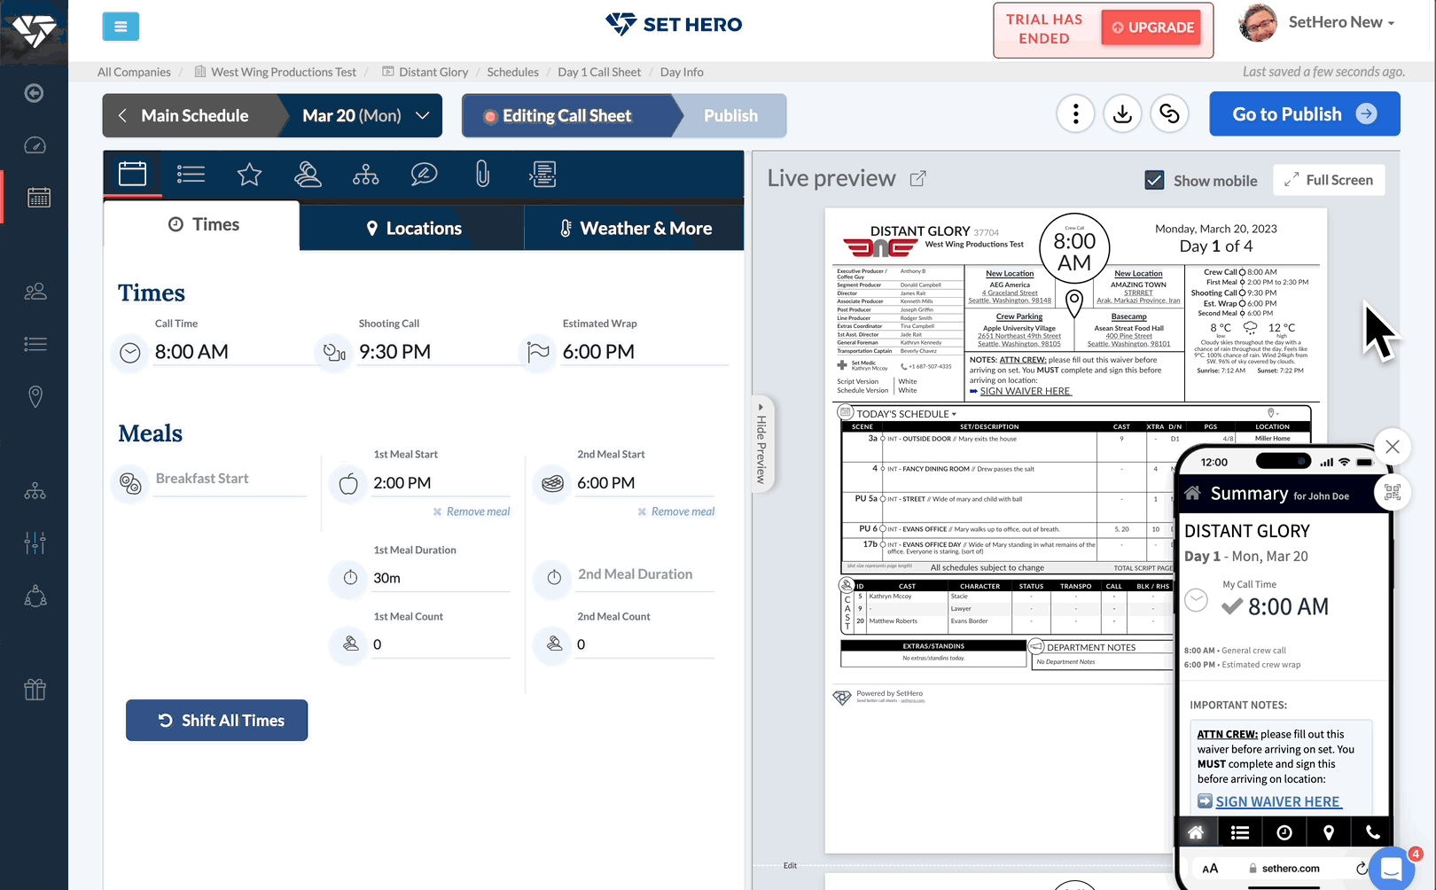
Task: Click the QR code icon beside the phone preview
Action: tap(1393, 492)
